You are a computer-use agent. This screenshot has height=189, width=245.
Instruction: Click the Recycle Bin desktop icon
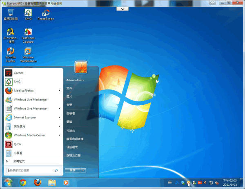click(x=10, y=14)
